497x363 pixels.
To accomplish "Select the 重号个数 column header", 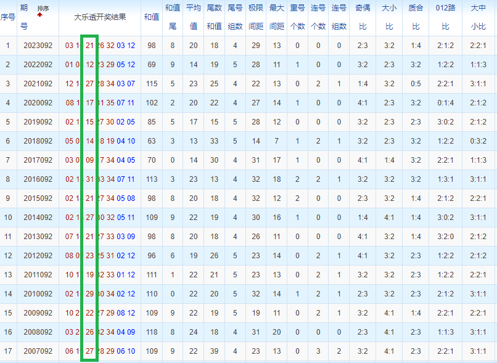I will [x=297, y=17].
